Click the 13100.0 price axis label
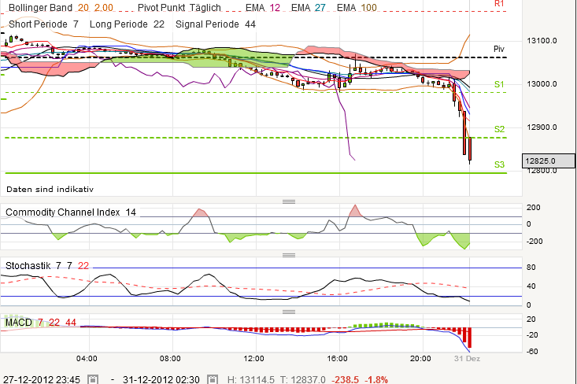Image resolution: width=577 pixels, height=384 pixels. pyautogui.click(x=542, y=41)
